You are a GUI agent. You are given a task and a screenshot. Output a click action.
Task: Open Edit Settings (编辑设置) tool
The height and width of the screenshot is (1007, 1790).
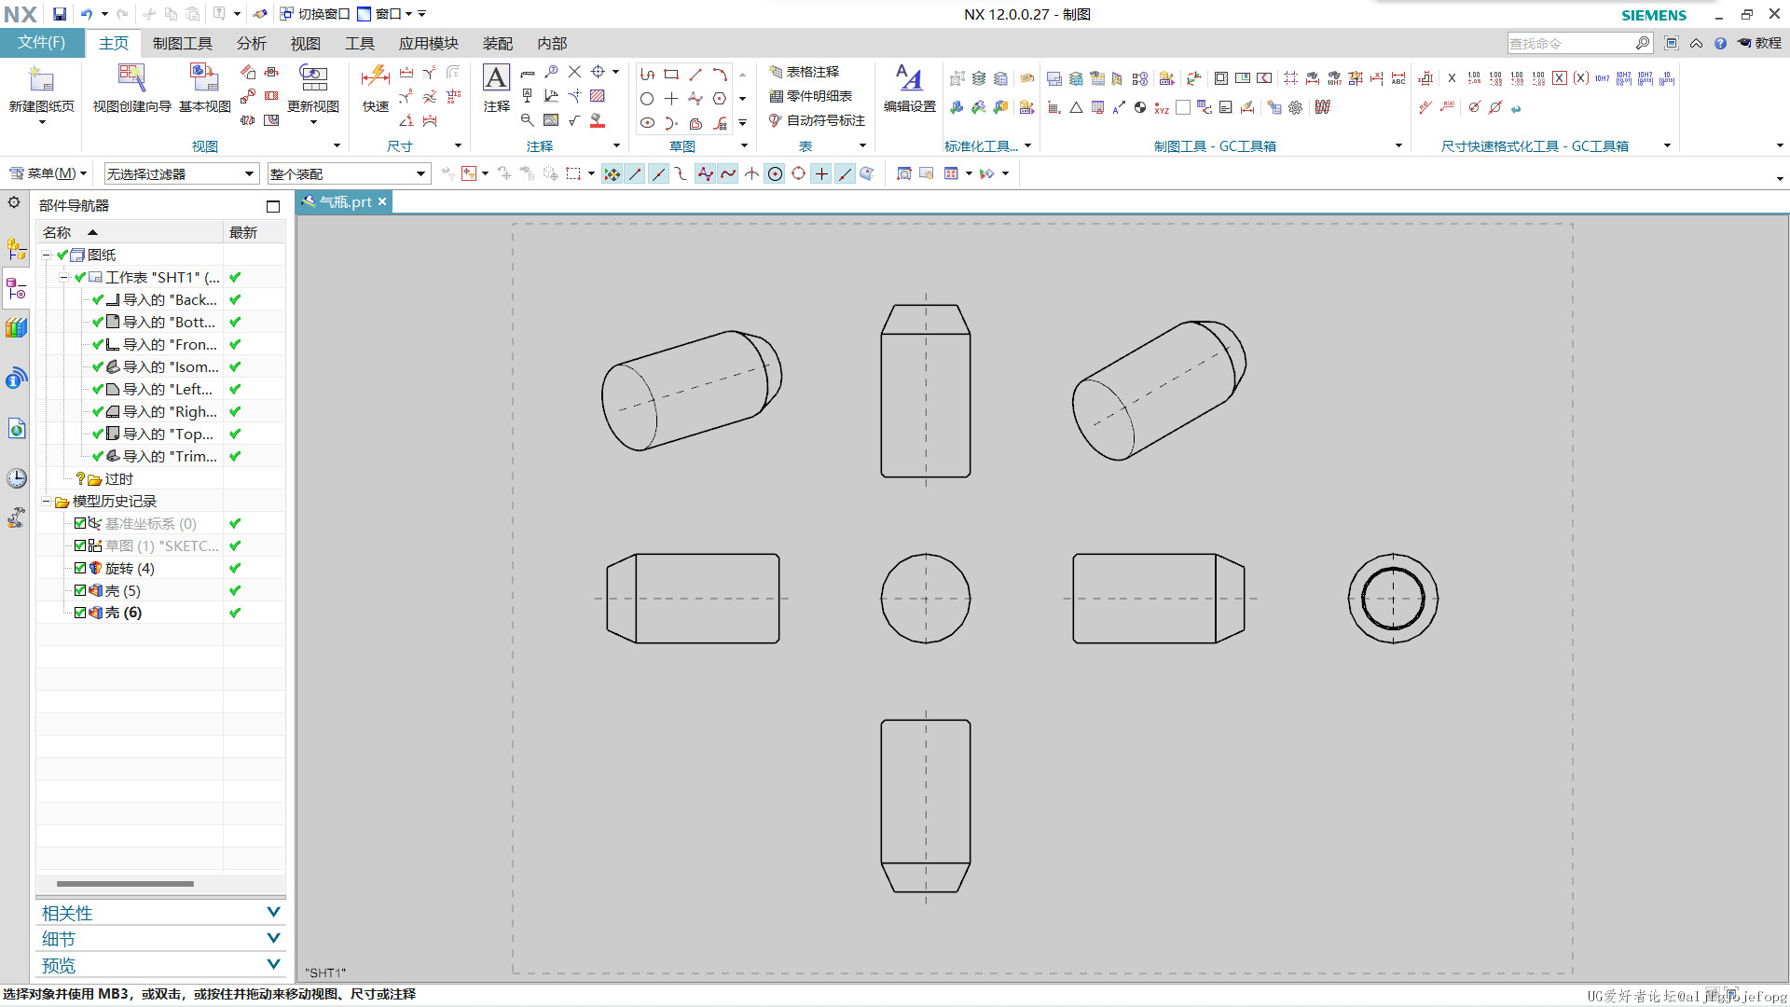[909, 90]
